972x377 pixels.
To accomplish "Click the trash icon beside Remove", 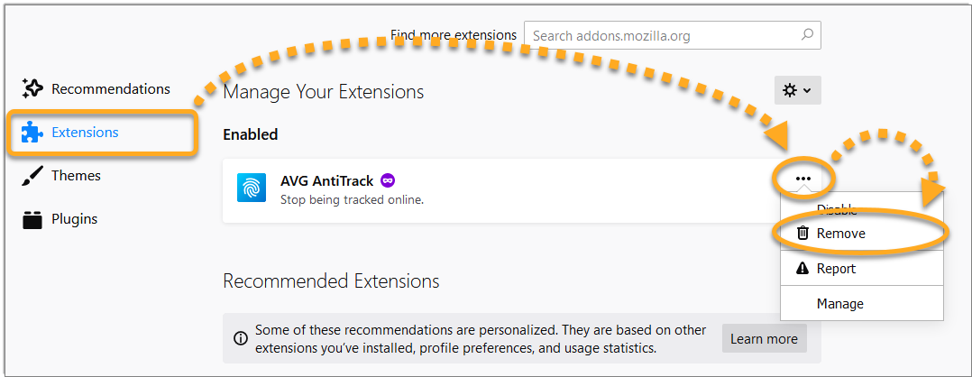I will click(x=802, y=233).
